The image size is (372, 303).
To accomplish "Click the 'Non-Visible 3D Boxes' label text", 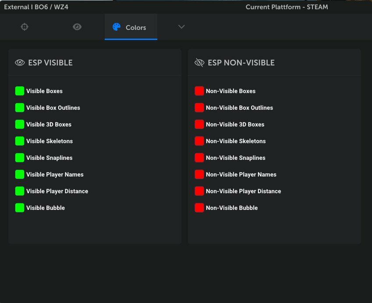I will [235, 124].
